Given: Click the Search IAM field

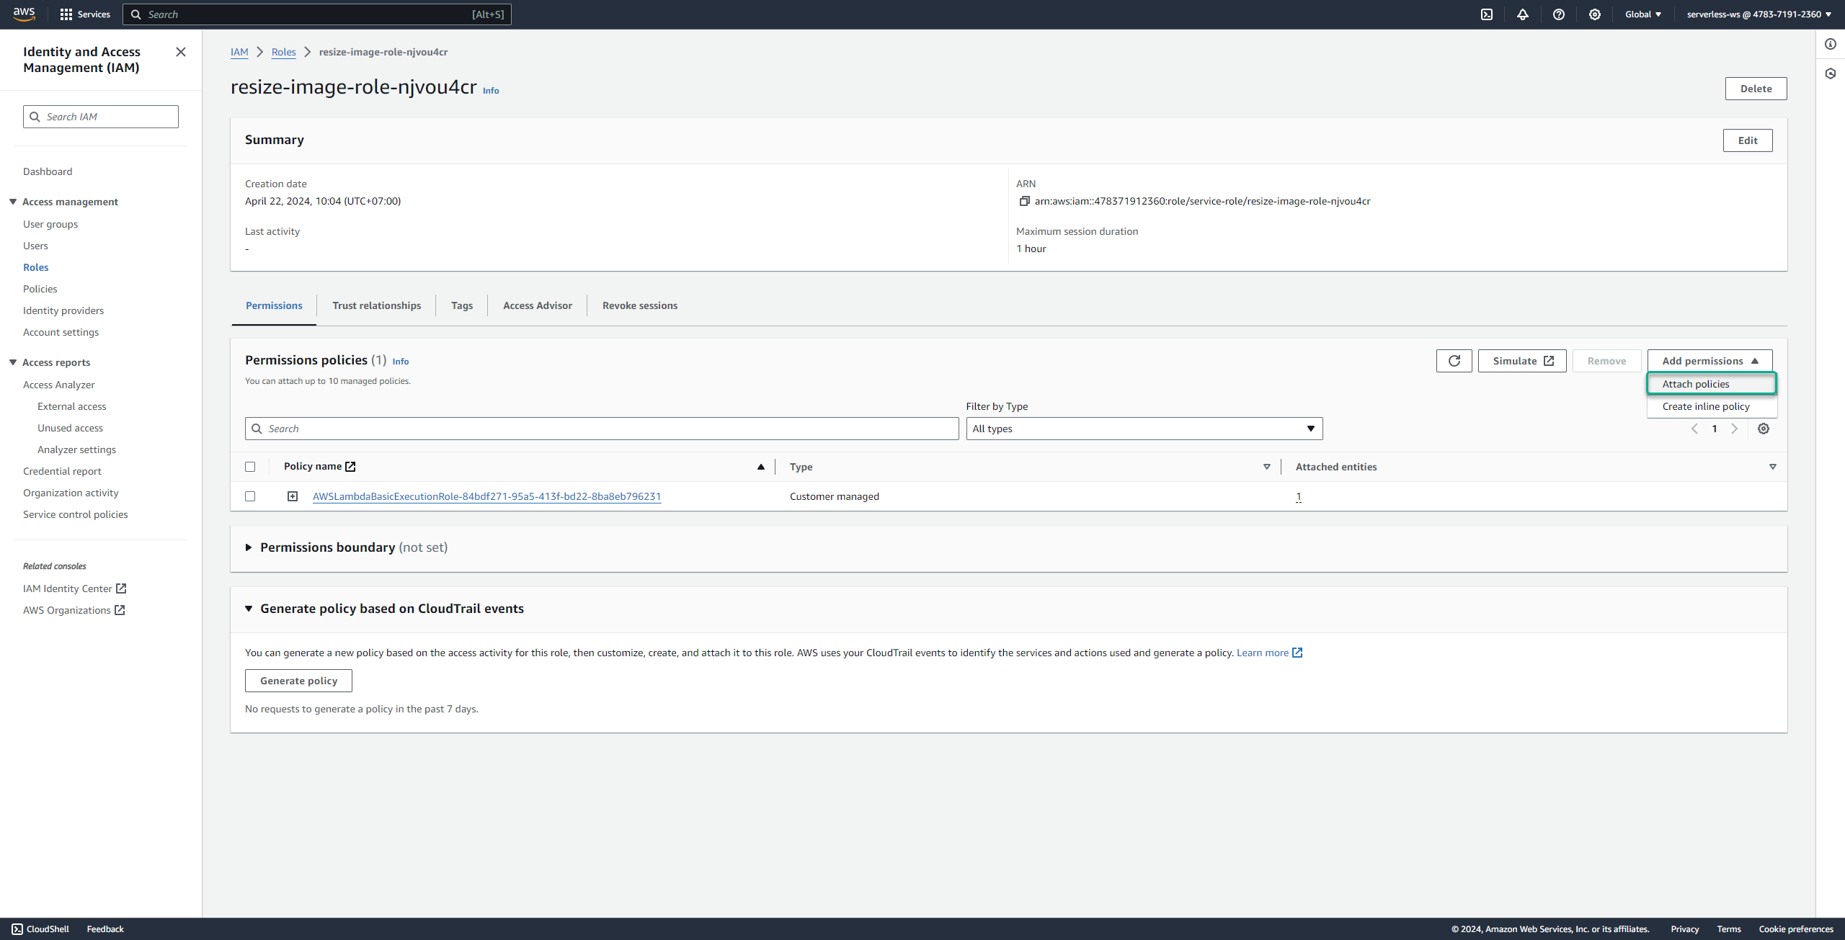Looking at the screenshot, I should (101, 117).
